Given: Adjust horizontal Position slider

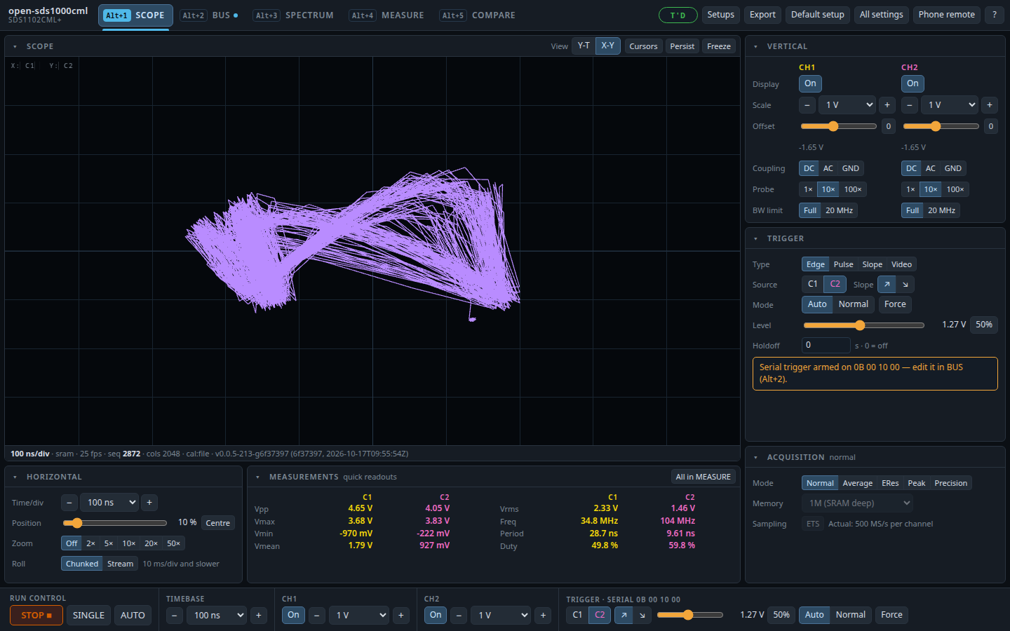Looking at the screenshot, I should (114, 523).
